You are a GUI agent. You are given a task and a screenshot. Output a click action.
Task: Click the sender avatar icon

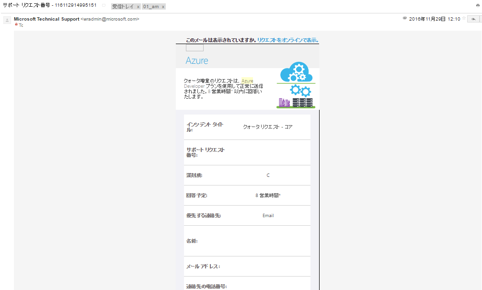[7, 20]
